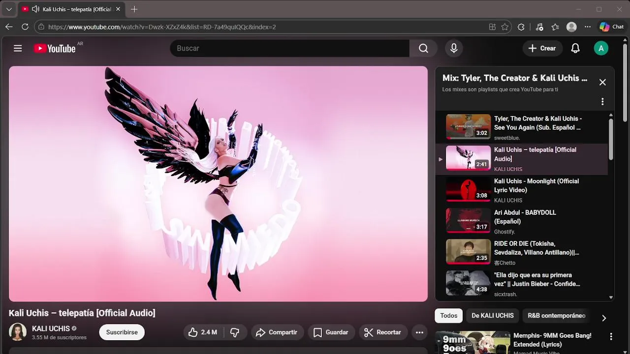This screenshot has width=630, height=354.
Task: Click the Recortar clip button
Action: [x=383, y=332]
